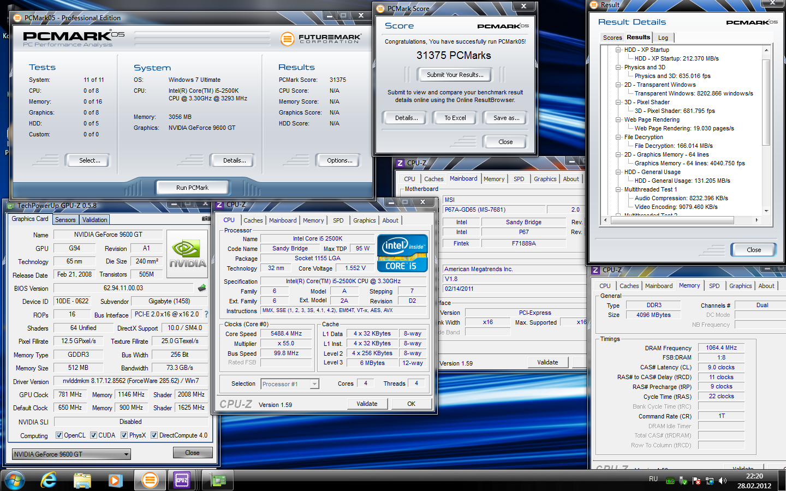
Task: Click PCMark Score window title icon
Action: coord(380,9)
